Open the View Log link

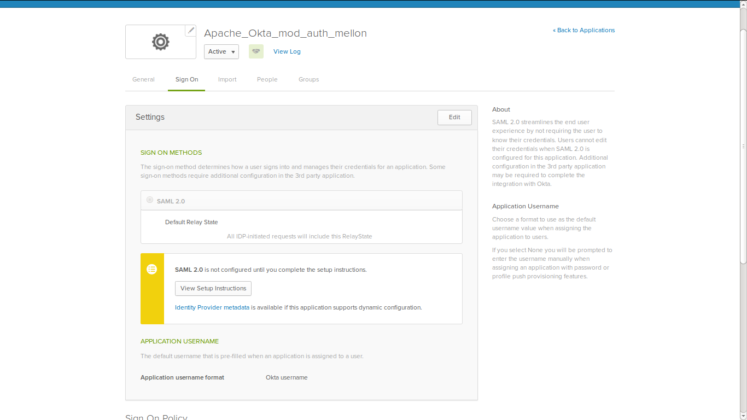point(287,51)
